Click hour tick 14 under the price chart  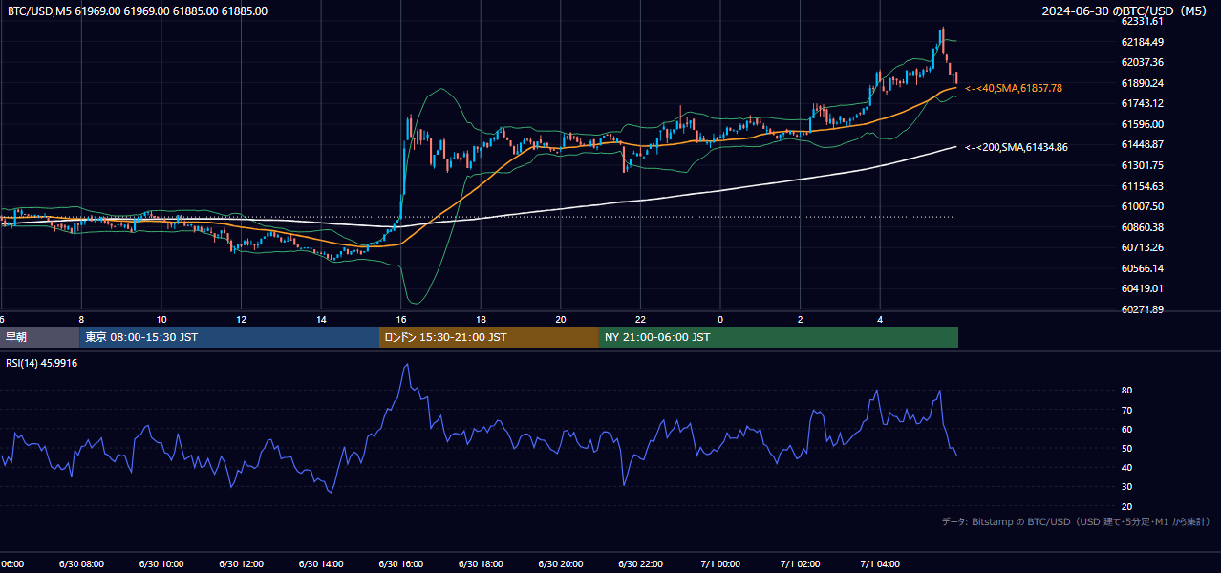point(322,319)
